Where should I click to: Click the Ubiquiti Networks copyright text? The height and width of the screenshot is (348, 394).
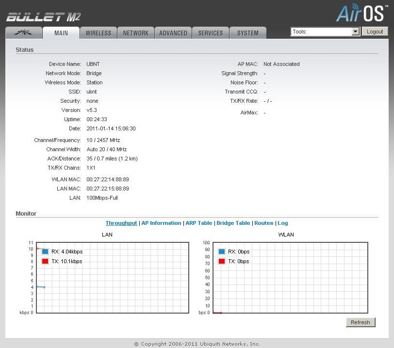pos(197,344)
